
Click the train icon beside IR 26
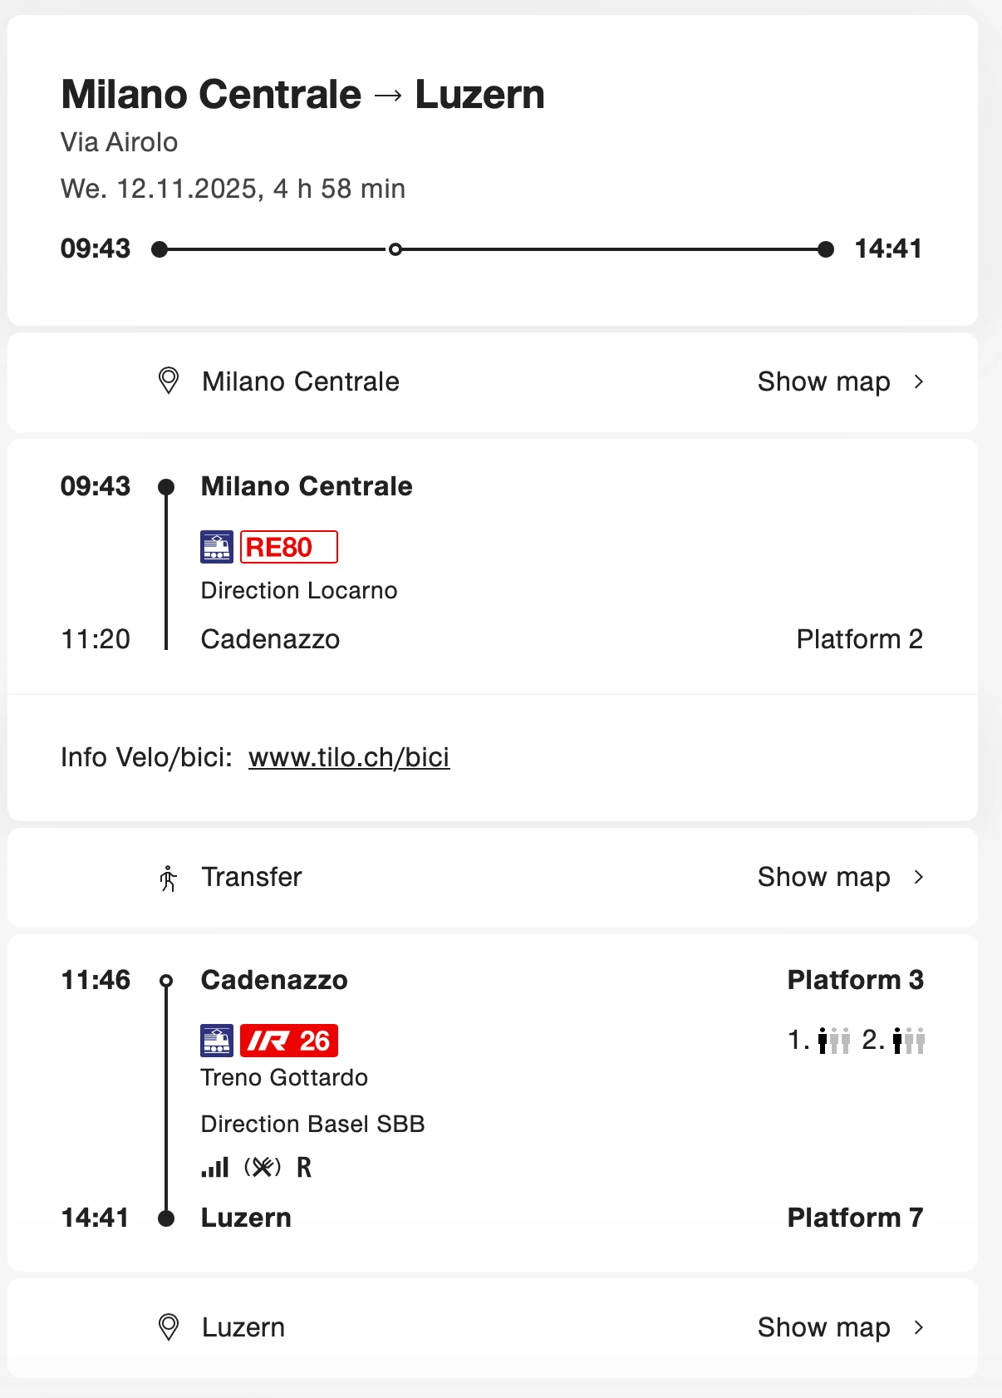point(217,1041)
